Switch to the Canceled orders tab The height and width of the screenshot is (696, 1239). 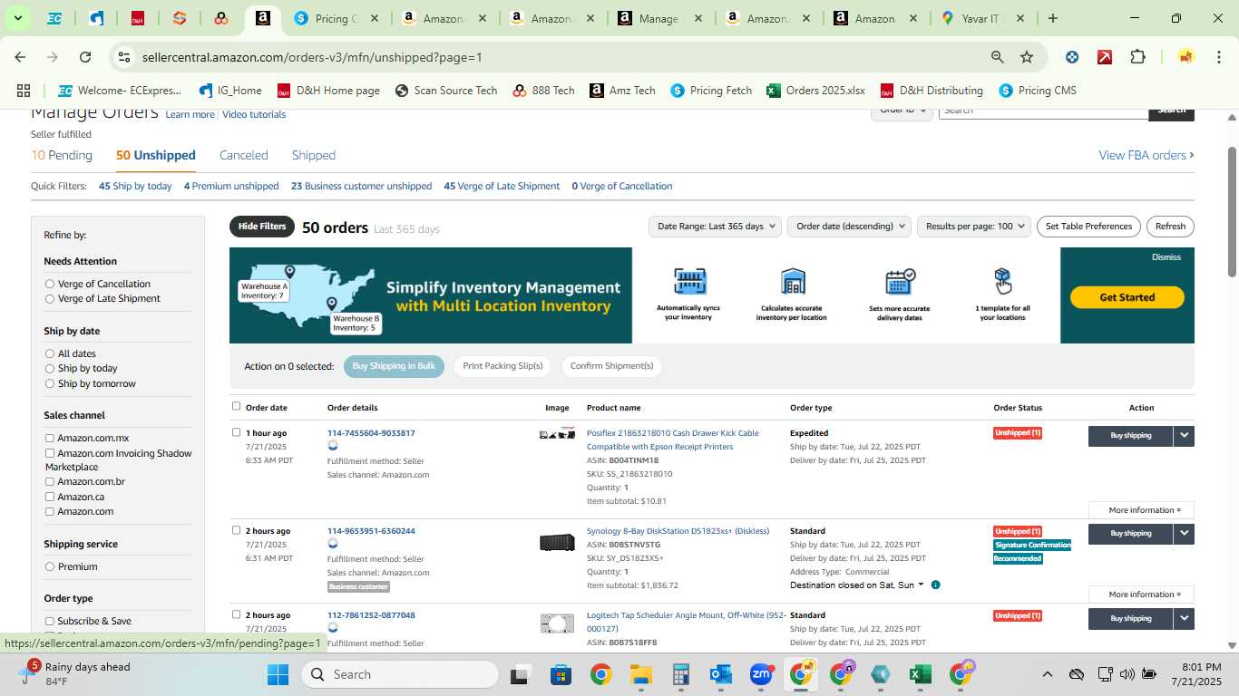point(244,155)
